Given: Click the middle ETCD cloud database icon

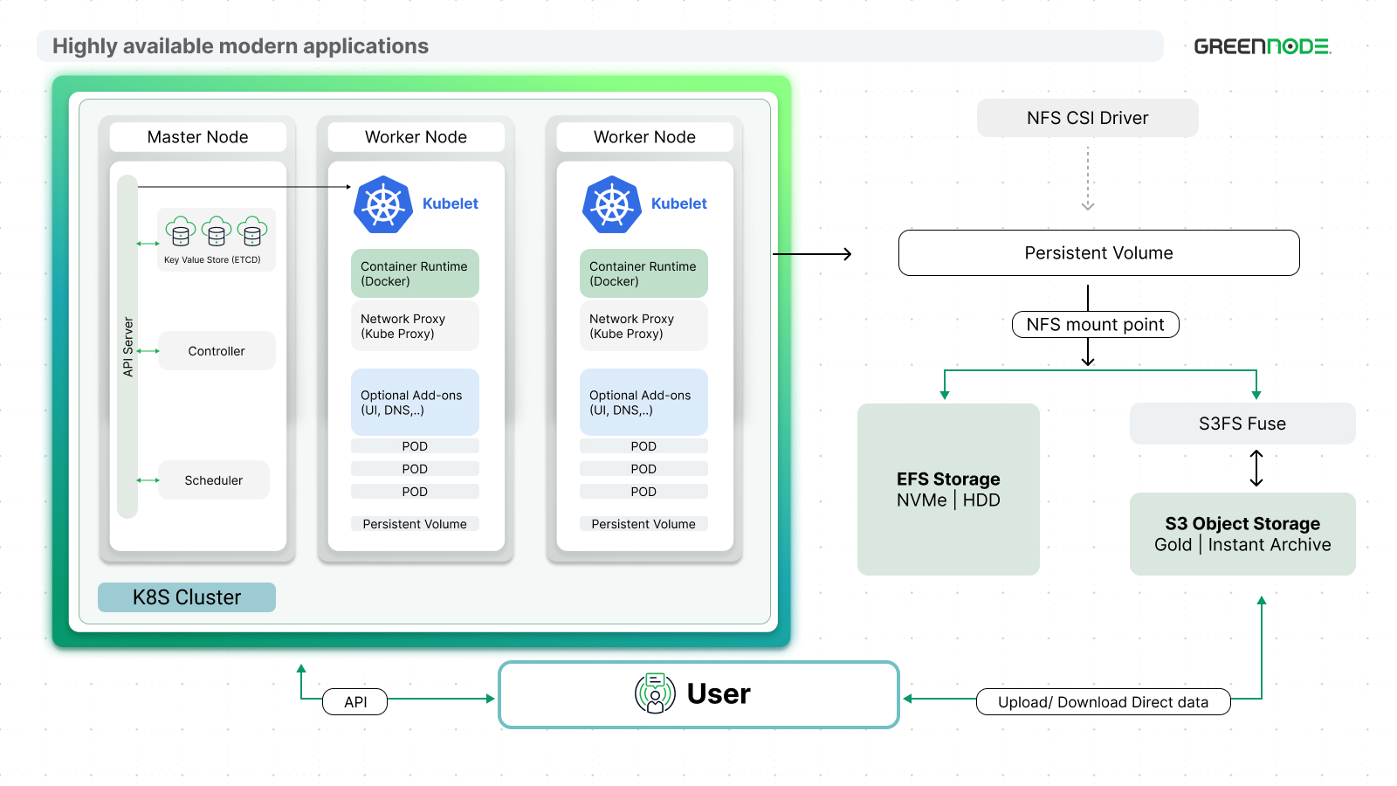Looking at the screenshot, I should tap(217, 231).
